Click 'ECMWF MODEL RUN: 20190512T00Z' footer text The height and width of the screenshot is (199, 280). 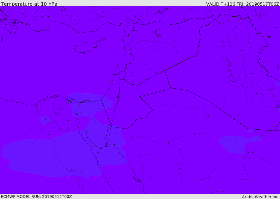pyautogui.click(x=36, y=197)
